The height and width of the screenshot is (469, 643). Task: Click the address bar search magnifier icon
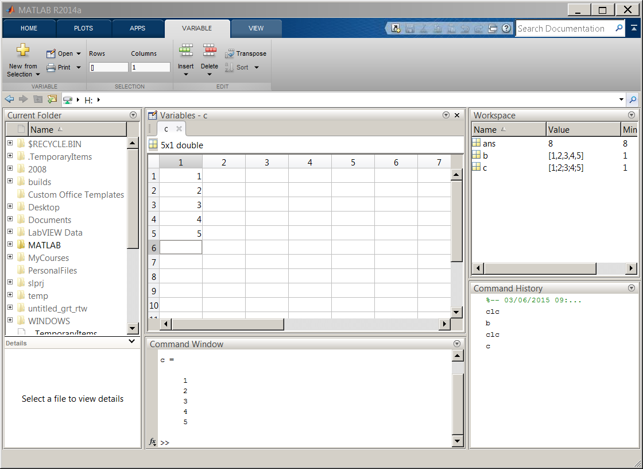click(633, 99)
